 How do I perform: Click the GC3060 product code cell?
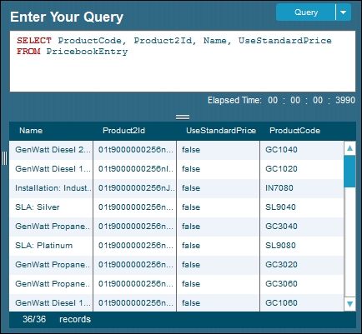pos(302,284)
